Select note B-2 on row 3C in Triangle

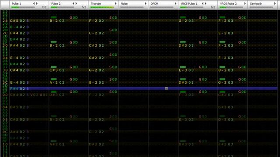(x=93, y=82)
